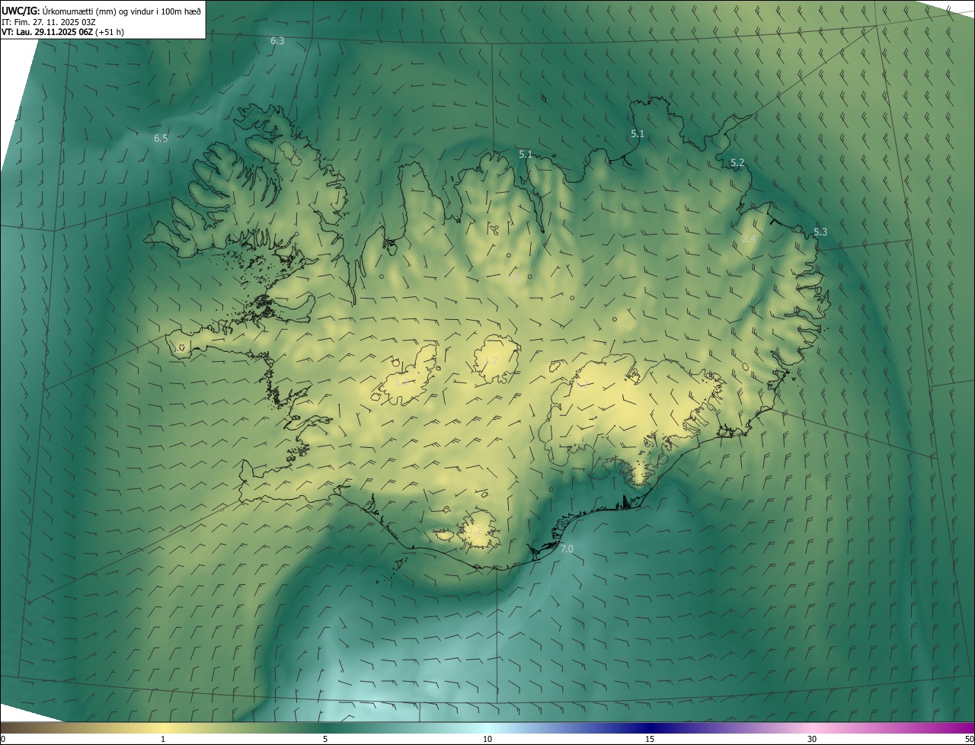Click the 2.4 value label in east Iceland
The width and height of the screenshot is (975, 745).
coord(749,239)
